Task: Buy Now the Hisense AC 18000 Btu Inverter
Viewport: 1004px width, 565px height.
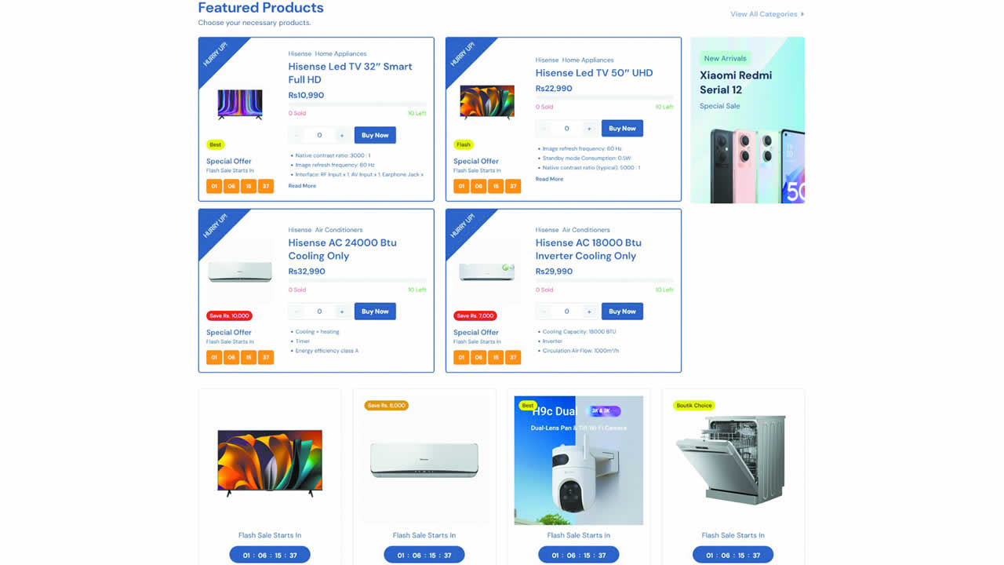Action: [x=622, y=312]
